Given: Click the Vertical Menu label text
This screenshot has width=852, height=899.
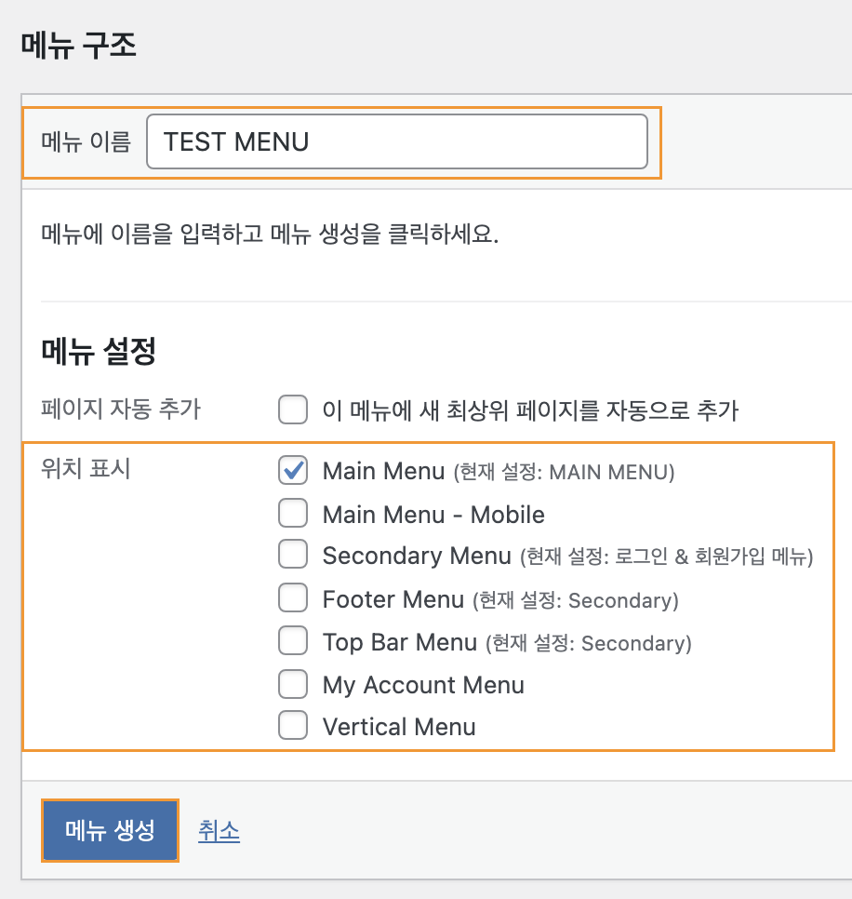Looking at the screenshot, I should tap(399, 727).
